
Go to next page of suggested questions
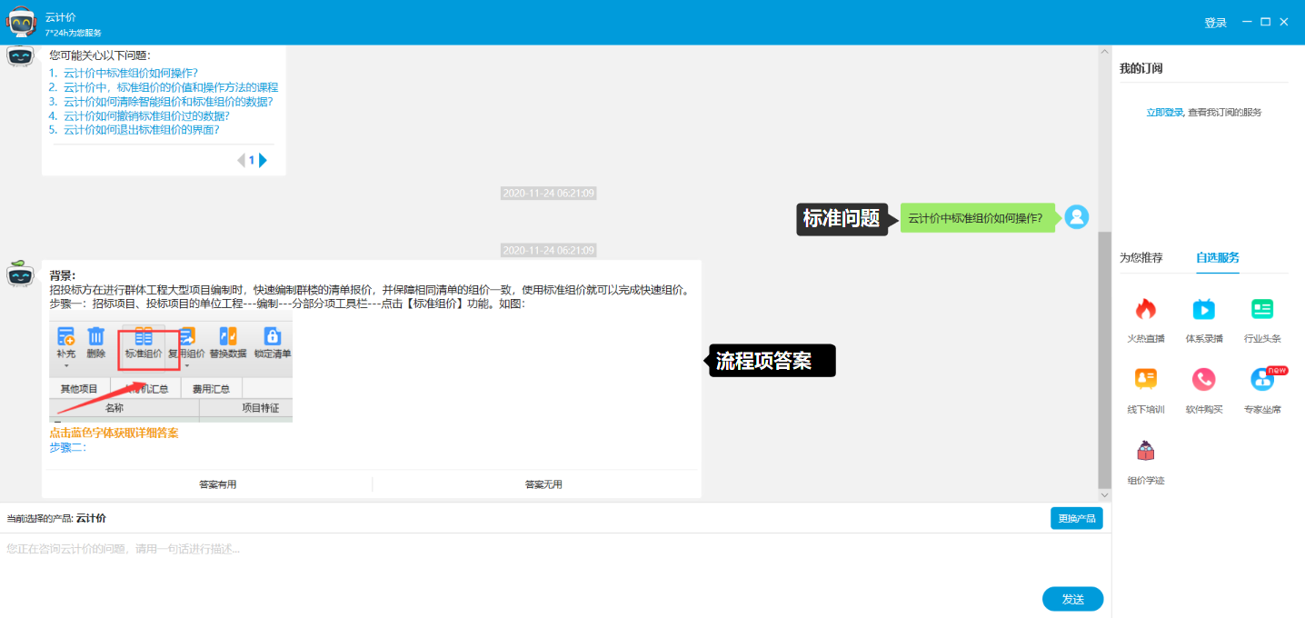pyautogui.click(x=264, y=160)
